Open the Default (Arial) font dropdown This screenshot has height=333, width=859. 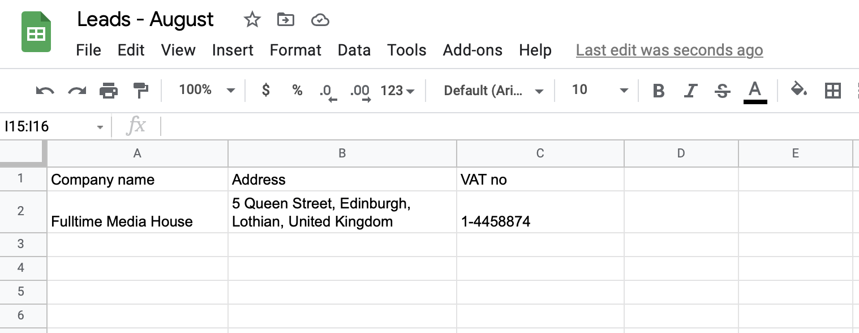click(493, 90)
